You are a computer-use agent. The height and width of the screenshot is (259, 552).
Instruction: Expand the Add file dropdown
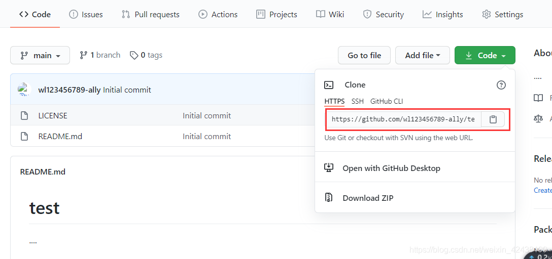pos(423,55)
